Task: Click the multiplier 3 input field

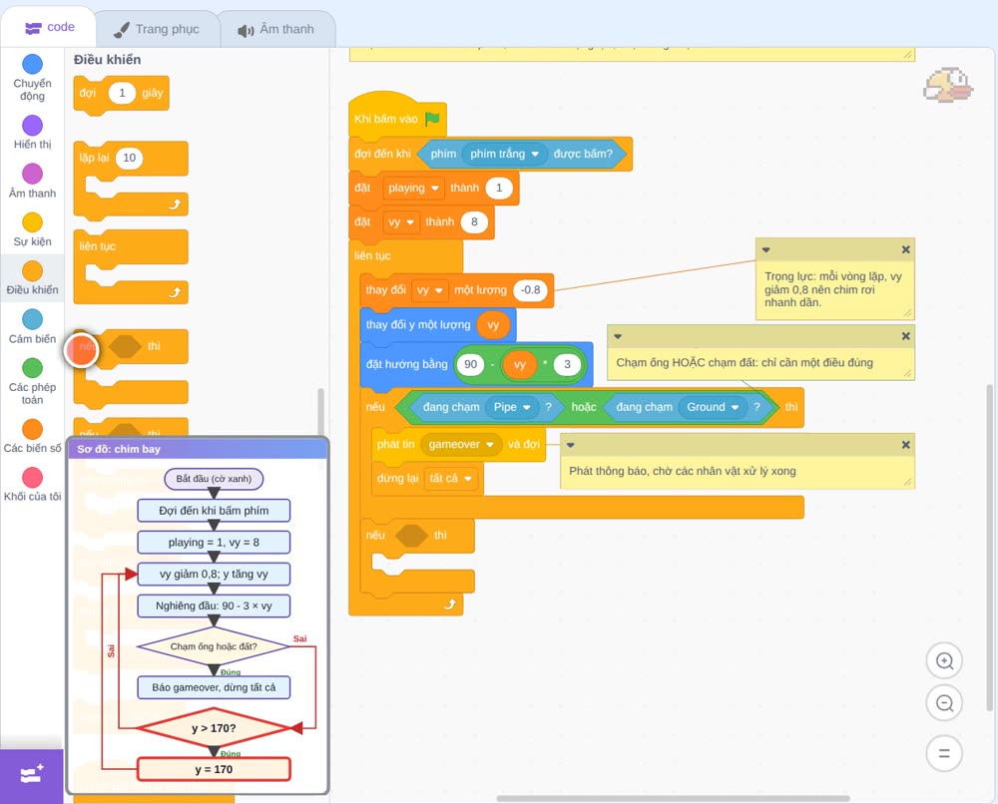Action: [567, 364]
